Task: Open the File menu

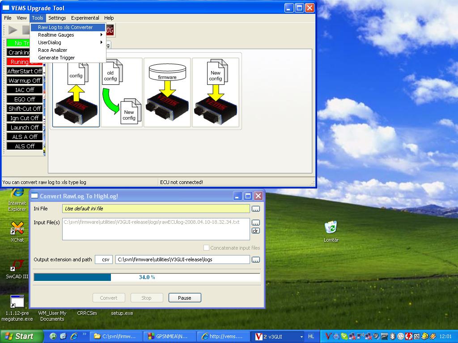Action: click(8, 18)
